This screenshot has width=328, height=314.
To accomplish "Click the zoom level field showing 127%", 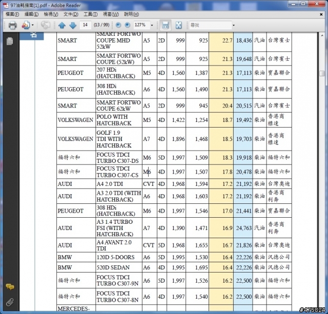I will [141, 25].
